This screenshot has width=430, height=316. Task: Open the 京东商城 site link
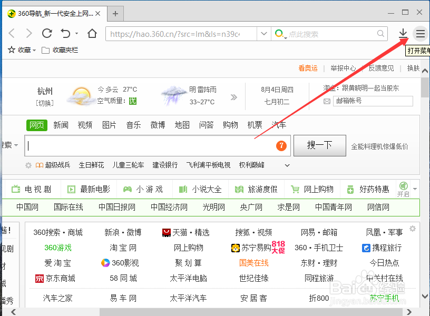55,279
